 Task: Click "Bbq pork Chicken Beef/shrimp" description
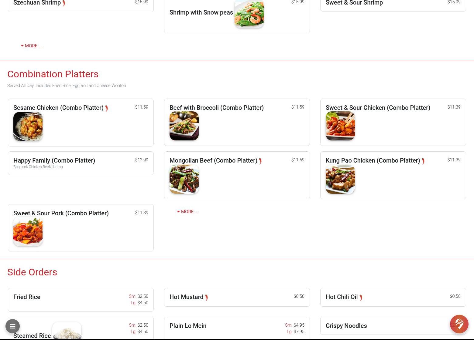38,167
